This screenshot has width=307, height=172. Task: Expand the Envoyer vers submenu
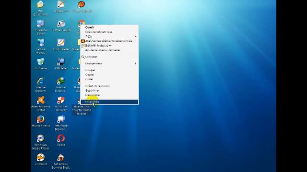[109, 64]
